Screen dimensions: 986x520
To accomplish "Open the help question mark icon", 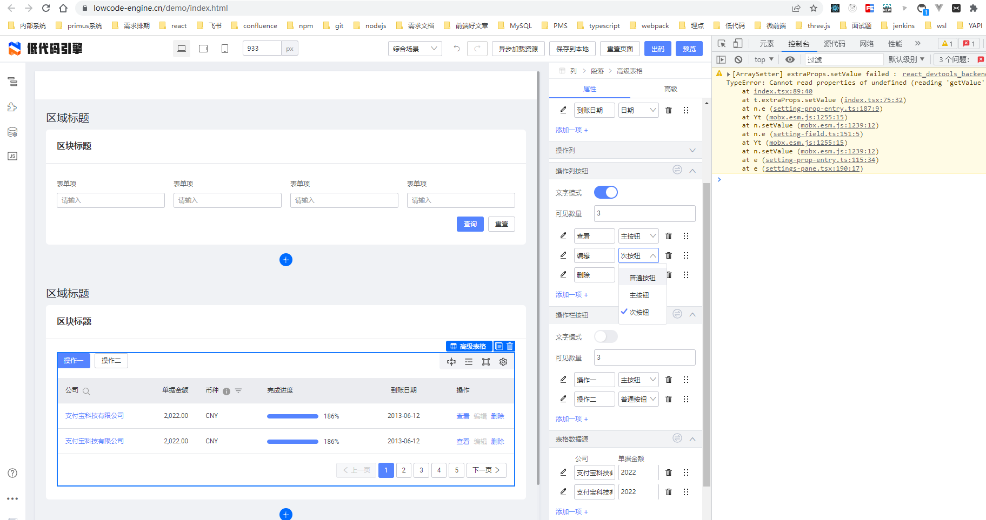I will click(x=12, y=473).
